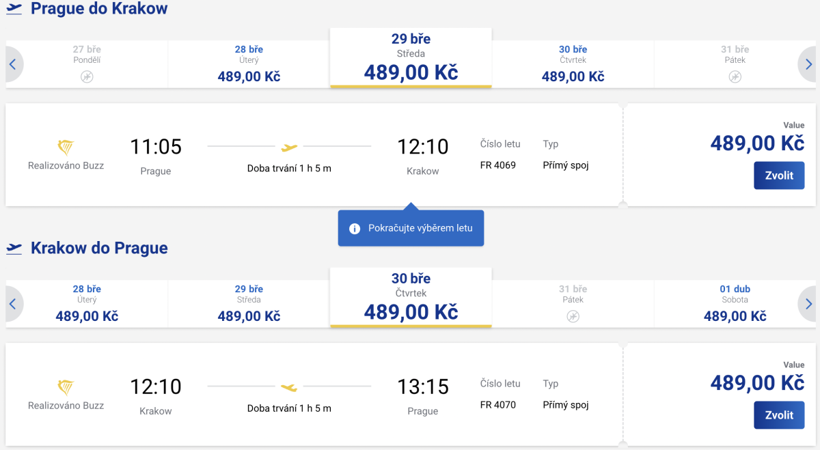
Task: Select return date 01 dub Sobota
Action: (x=735, y=304)
